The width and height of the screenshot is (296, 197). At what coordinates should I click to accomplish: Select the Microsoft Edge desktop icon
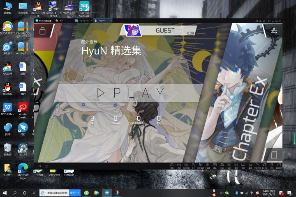click(x=23, y=171)
